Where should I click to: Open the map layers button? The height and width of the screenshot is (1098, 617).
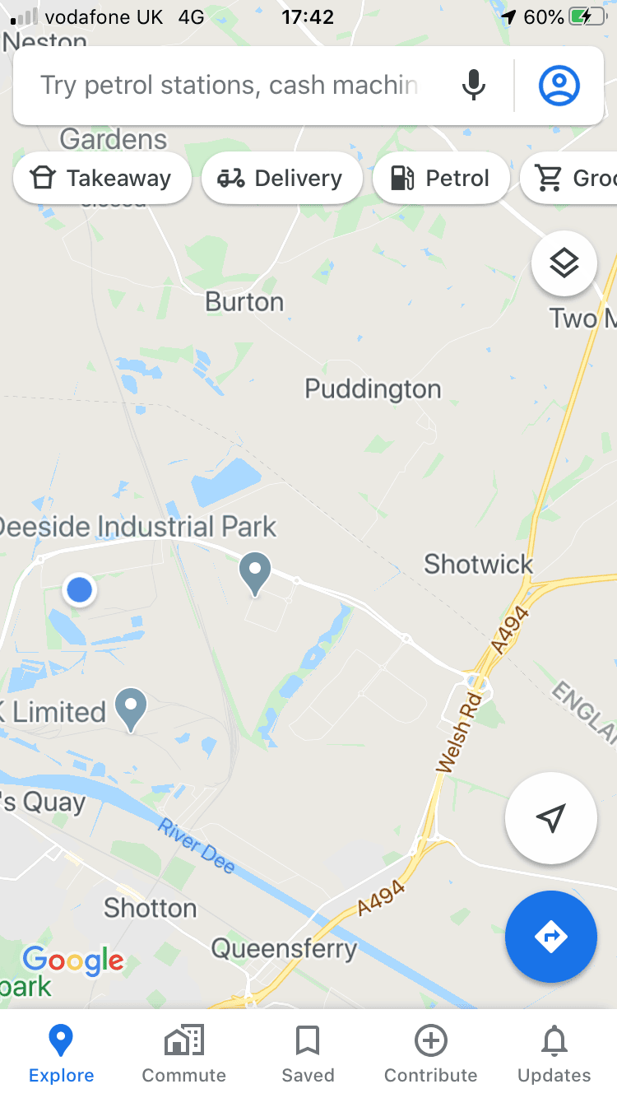pos(564,263)
